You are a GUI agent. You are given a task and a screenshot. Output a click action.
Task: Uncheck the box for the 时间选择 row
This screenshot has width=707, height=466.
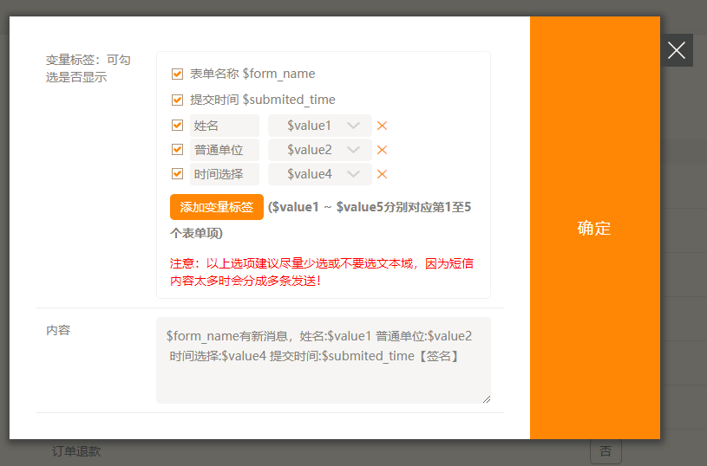pyautogui.click(x=178, y=174)
